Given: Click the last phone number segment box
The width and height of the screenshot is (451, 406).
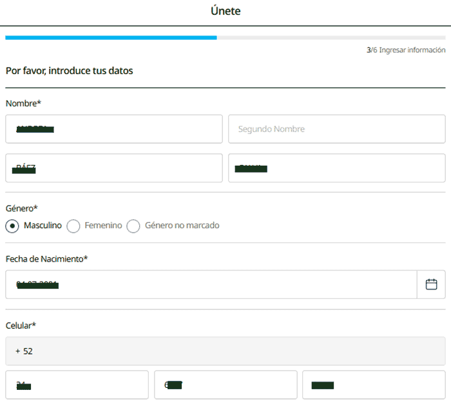Looking at the screenshot, I should (374, 385).
